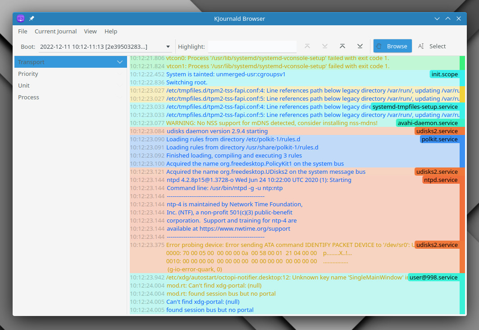Focus the Highlight text field
This screenshot has width=479, height=330.
click(252, 46)
